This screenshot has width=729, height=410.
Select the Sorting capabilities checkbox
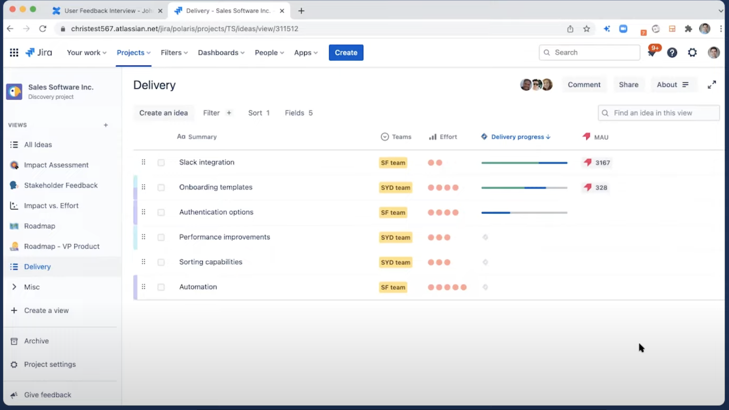(161, 262)
